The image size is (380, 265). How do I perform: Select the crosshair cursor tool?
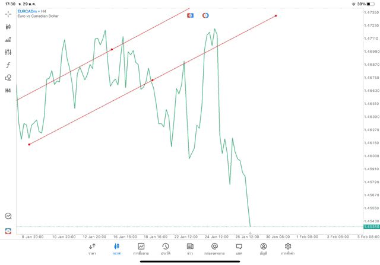(8, 14)
